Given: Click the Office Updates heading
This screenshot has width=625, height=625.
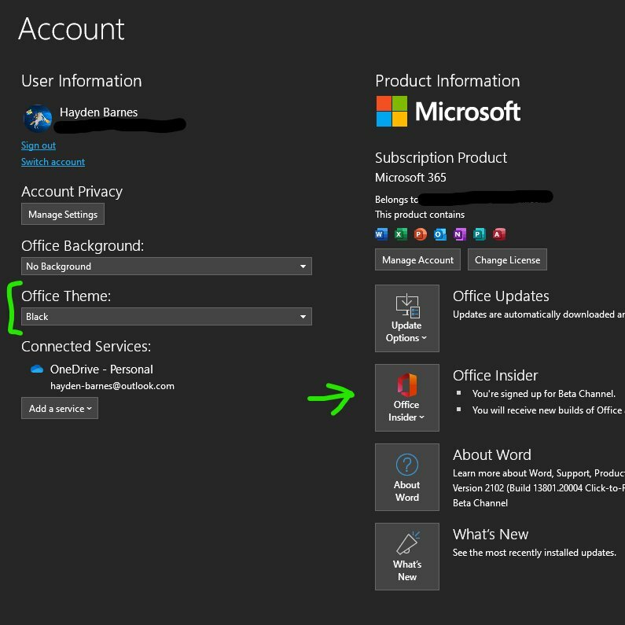Looking at the screenshot, I should click(501, 296).
